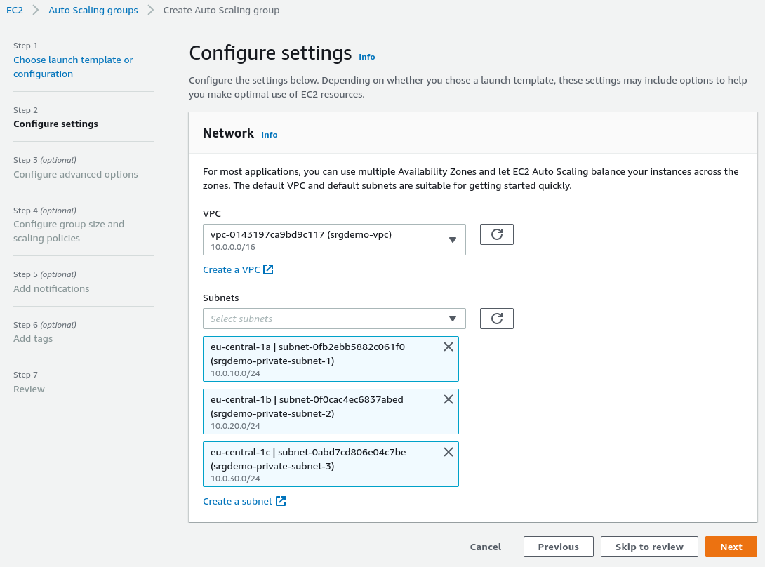Expand the Select subnets dropdown
Image resolution: width=765 pixels, height=567 pixels.
pos(334,319)
